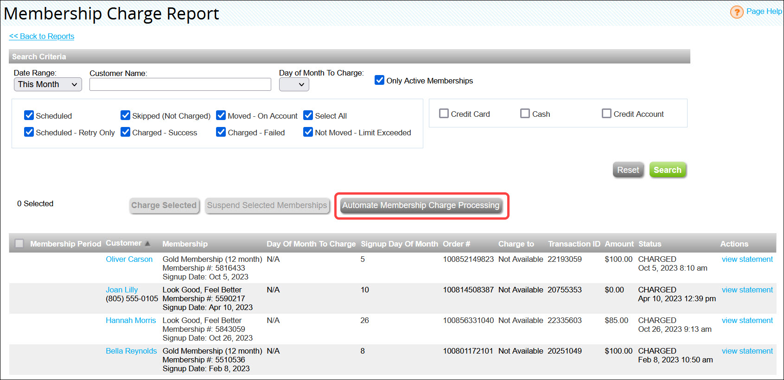Open Joan Lilly customer link
Image resolution: width=784 pixels, height=380 pixels.
pyautogui.click(x=121, y=290)
